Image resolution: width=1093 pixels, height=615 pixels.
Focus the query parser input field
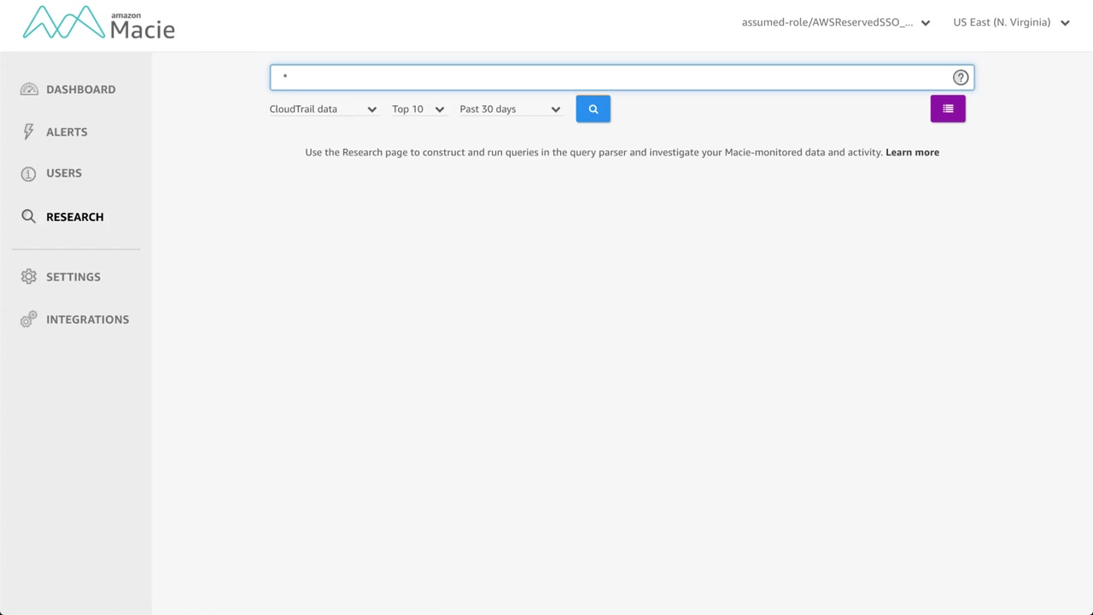click(x=622, y=78)
